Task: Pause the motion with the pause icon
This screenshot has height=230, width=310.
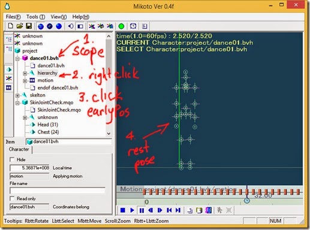Action: 142,210
